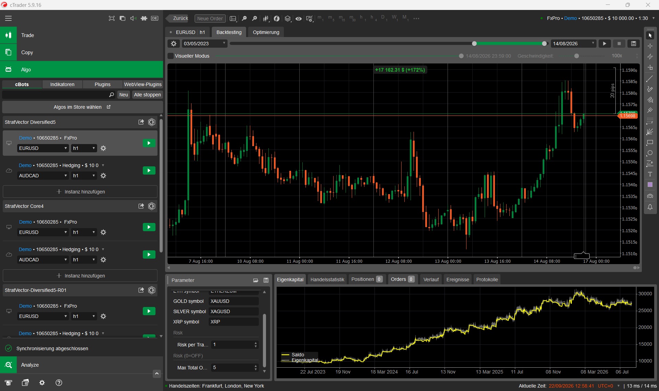Open the Verlauf tab
659x391 pixels.
click(x=431, y=280)
